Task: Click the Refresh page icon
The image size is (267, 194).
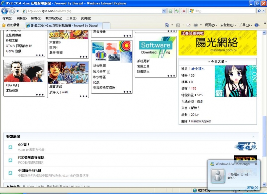Action: click(177, 11)
